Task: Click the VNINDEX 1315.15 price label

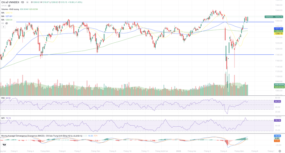Action: [274, 17]
